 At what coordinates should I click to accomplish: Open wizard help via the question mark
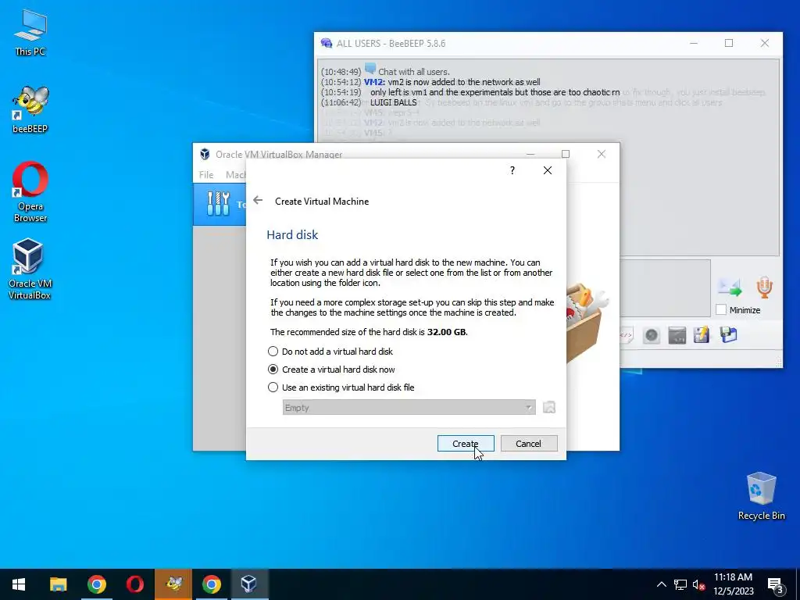pyautogui.click(x=512, y=170)
